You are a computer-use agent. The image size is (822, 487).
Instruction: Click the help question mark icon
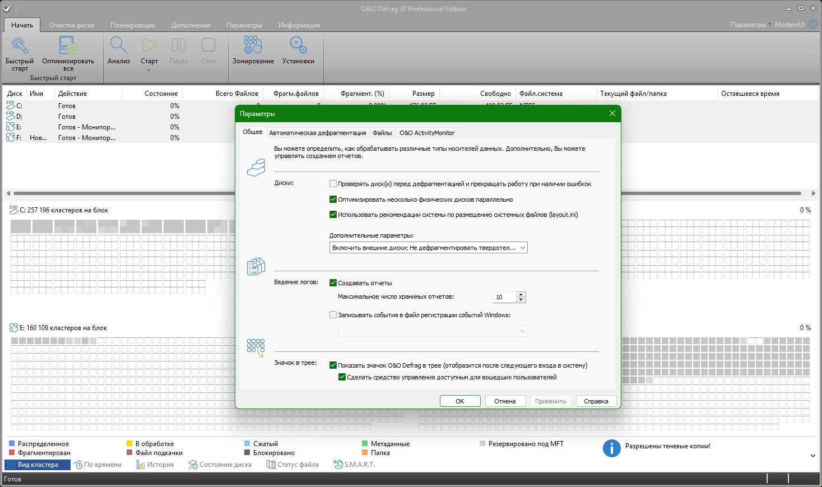pyautogui.click(x=812, y=24)
